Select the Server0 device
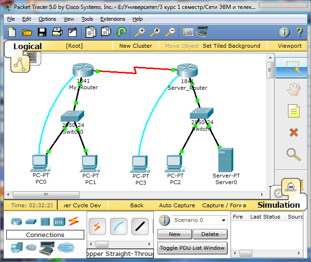Screen dimensions: 311x262 pos(226,160)
